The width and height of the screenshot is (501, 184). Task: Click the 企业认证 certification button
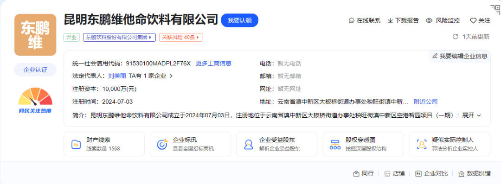coord(35,70)
